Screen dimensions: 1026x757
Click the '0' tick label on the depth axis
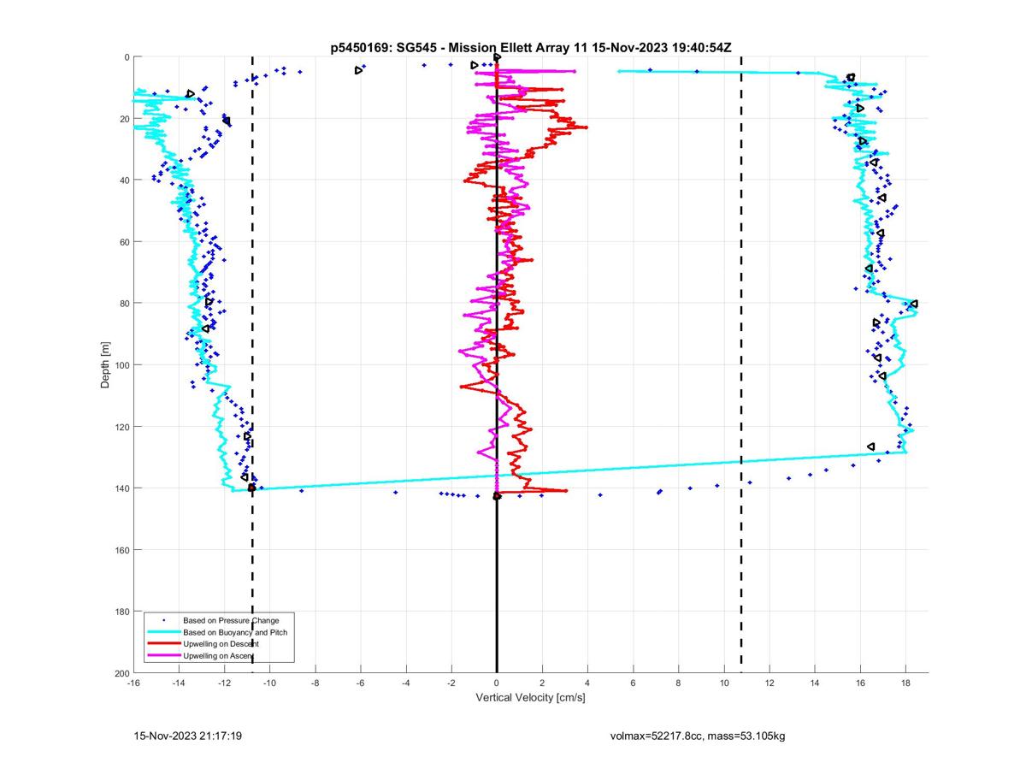(127, 57)
